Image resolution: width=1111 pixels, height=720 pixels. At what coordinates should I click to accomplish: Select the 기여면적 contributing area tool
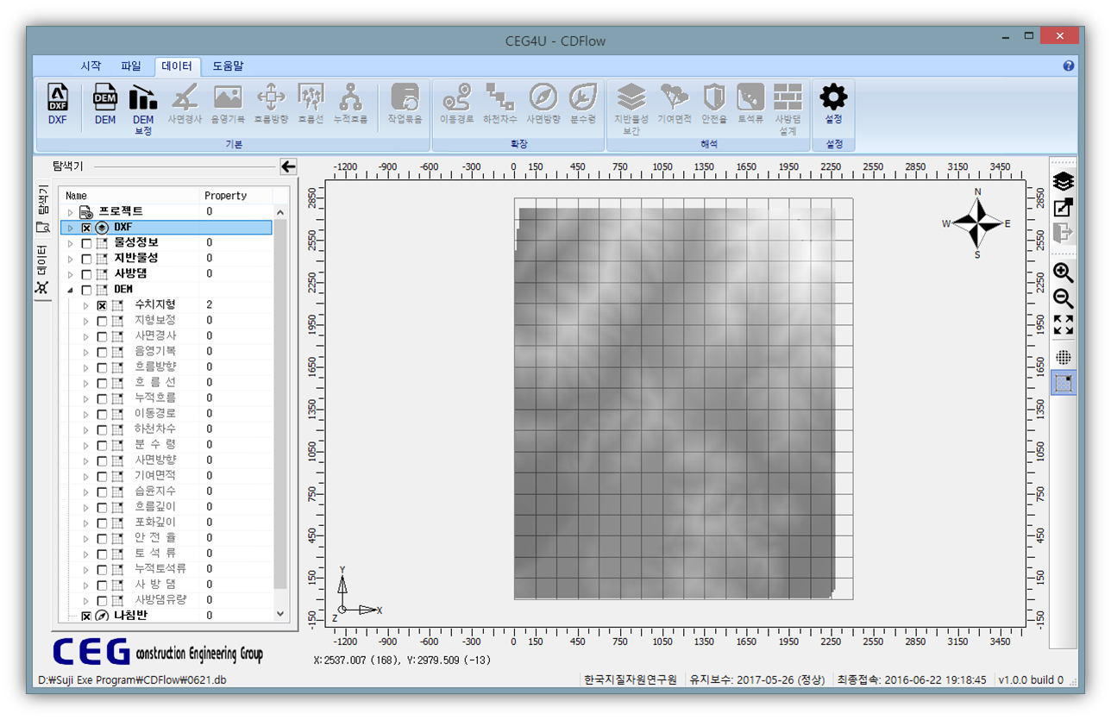[675, 105]
